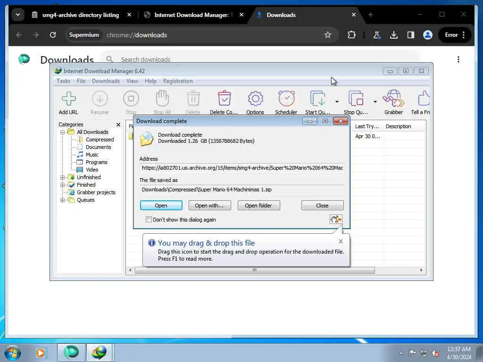
Task: Select the Music category
Action: [x=92, y=155]
